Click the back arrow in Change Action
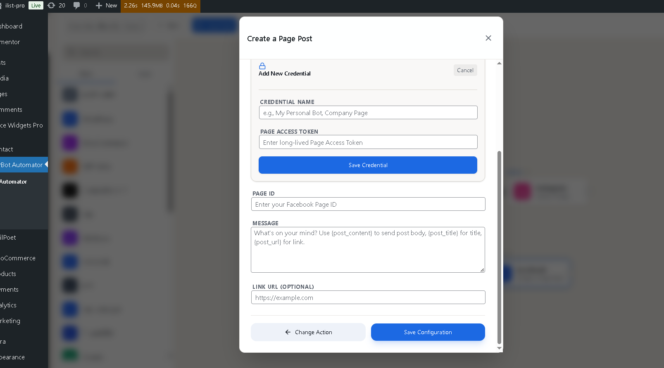 tap(288, 332)
